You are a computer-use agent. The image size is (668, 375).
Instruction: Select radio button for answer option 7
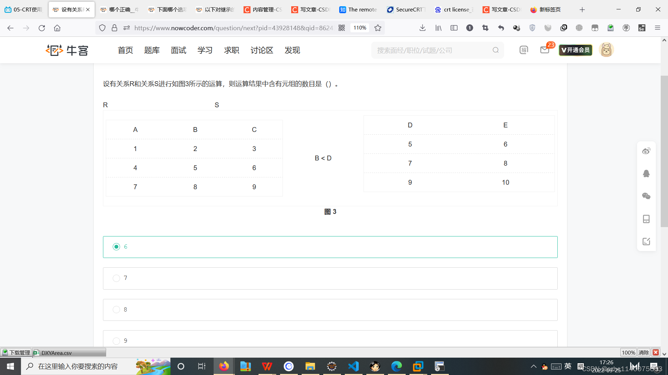pos(117,278)
